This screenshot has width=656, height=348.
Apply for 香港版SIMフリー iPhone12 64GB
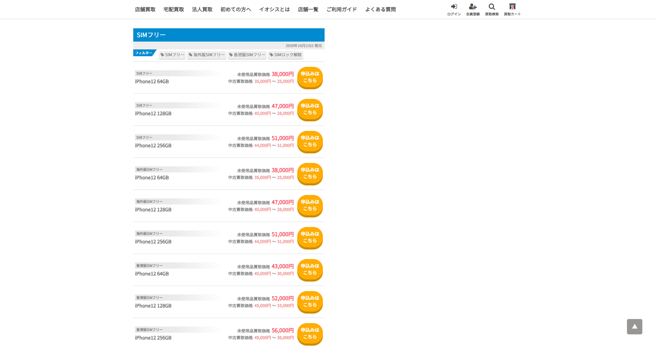tap(310, 270)
